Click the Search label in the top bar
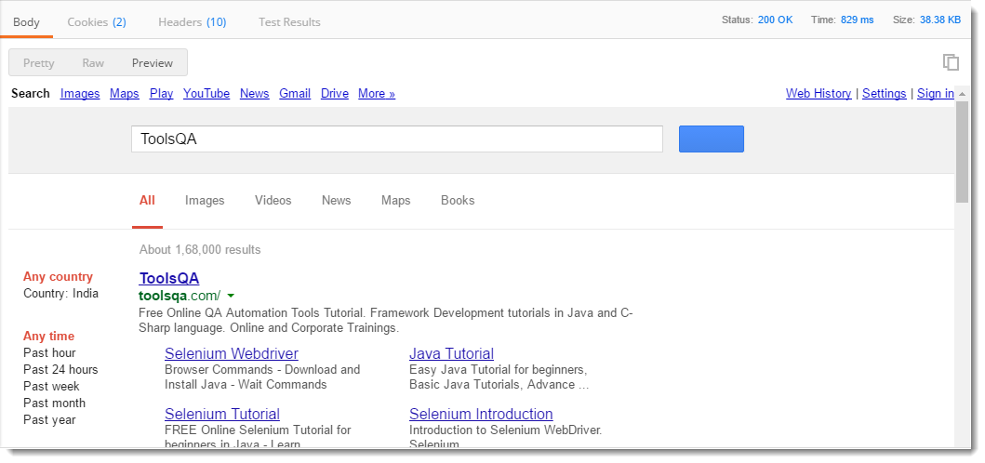985x463 pixels. (30, 94)
